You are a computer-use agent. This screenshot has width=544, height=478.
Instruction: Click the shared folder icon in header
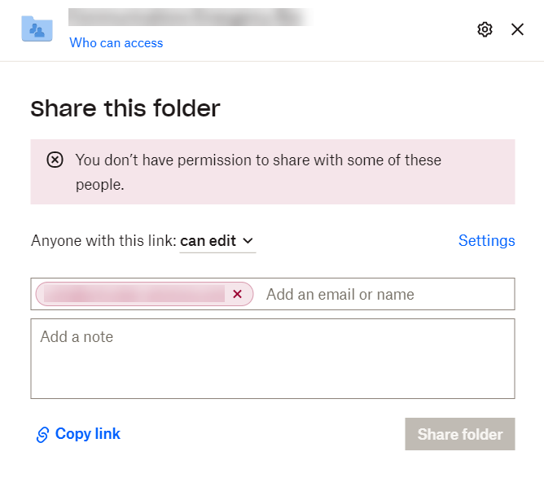[x=37, y=29]
